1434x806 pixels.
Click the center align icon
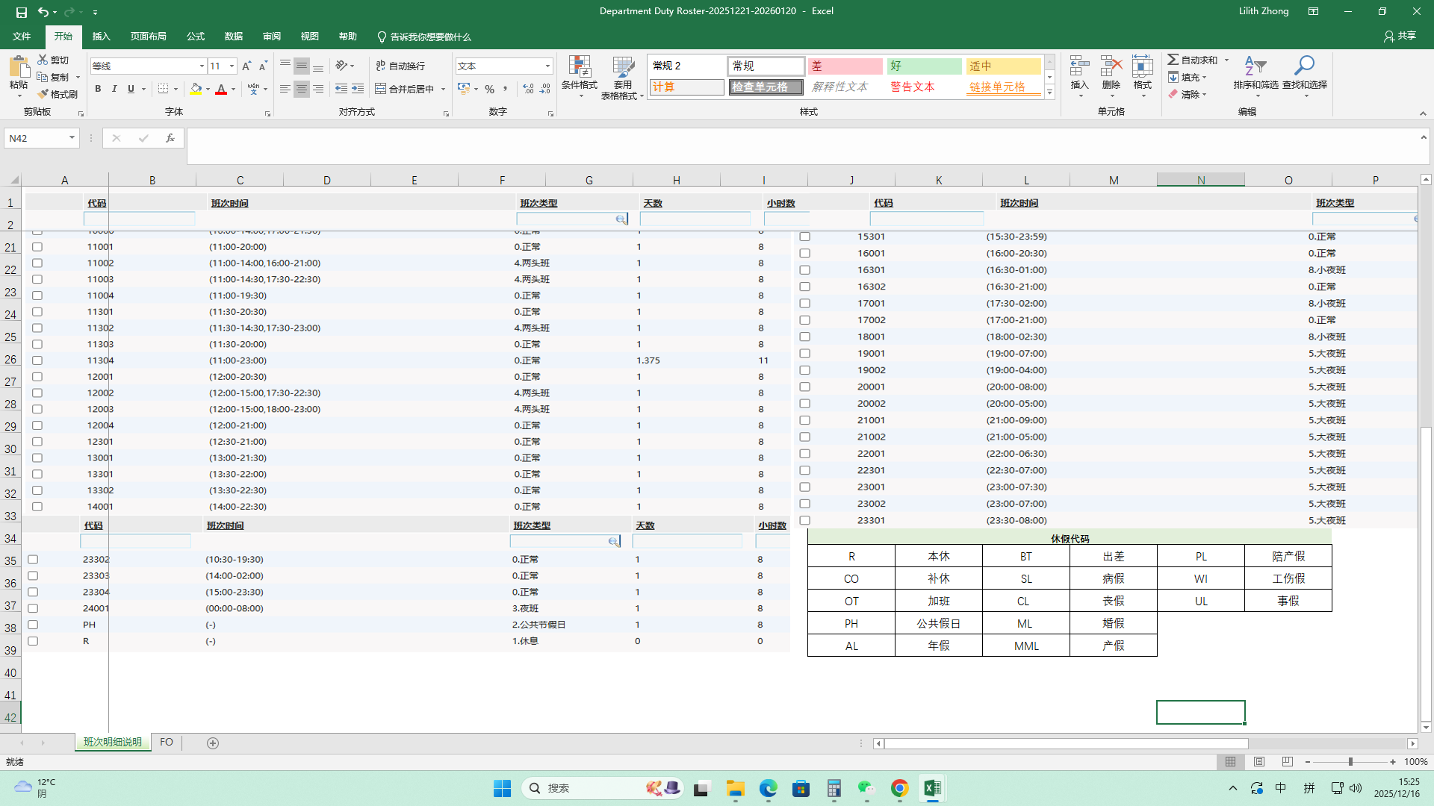[302, 89]
